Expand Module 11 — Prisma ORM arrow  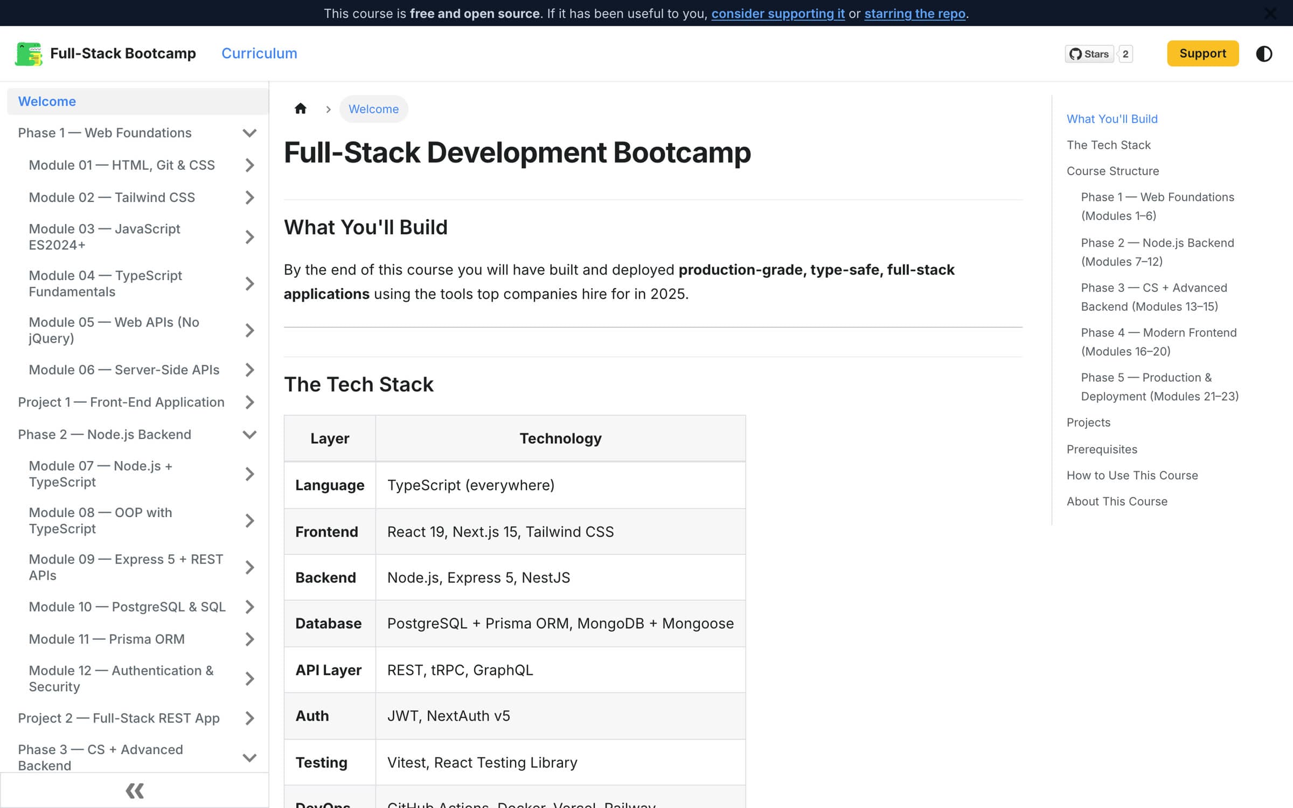[x=249, y=639]
